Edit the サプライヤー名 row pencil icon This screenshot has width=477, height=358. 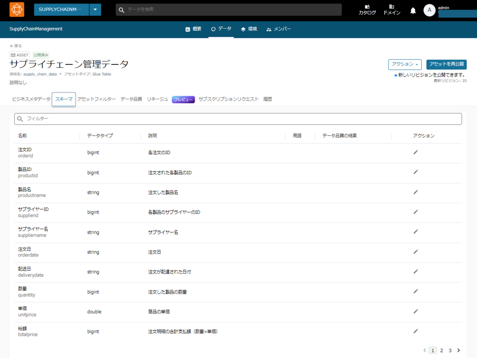pos(415,232)
